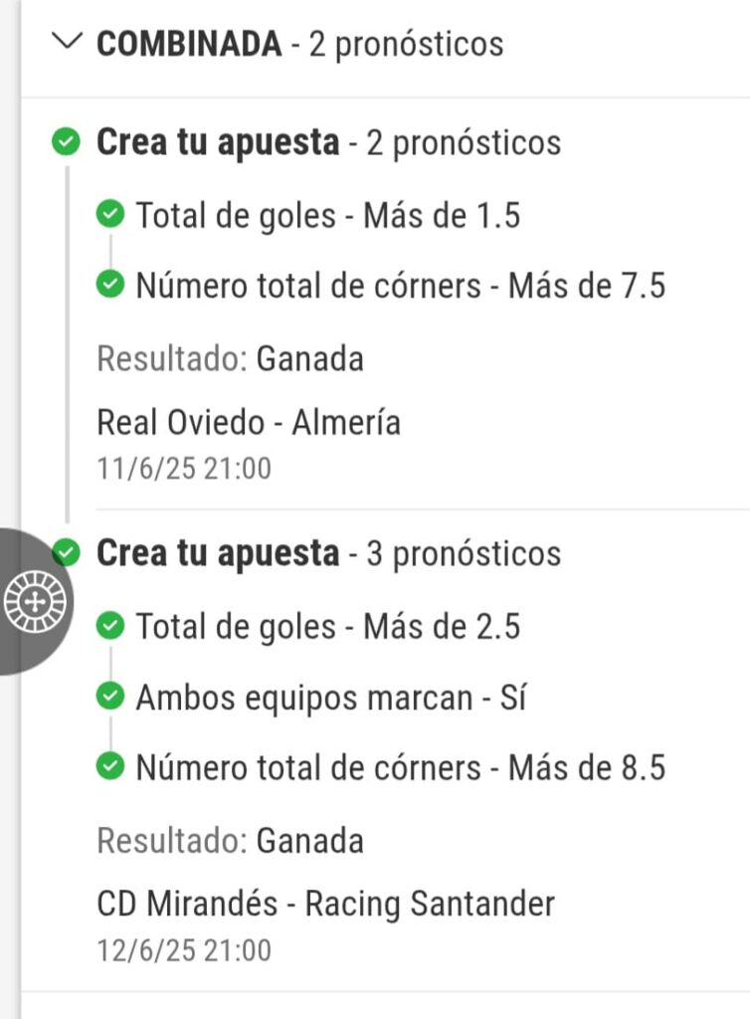Image resolution: width=750 pixels, height=1019 pixels.
Task: Open the COMBINADA 2 pronósticos header
Action: pos(300,44)
